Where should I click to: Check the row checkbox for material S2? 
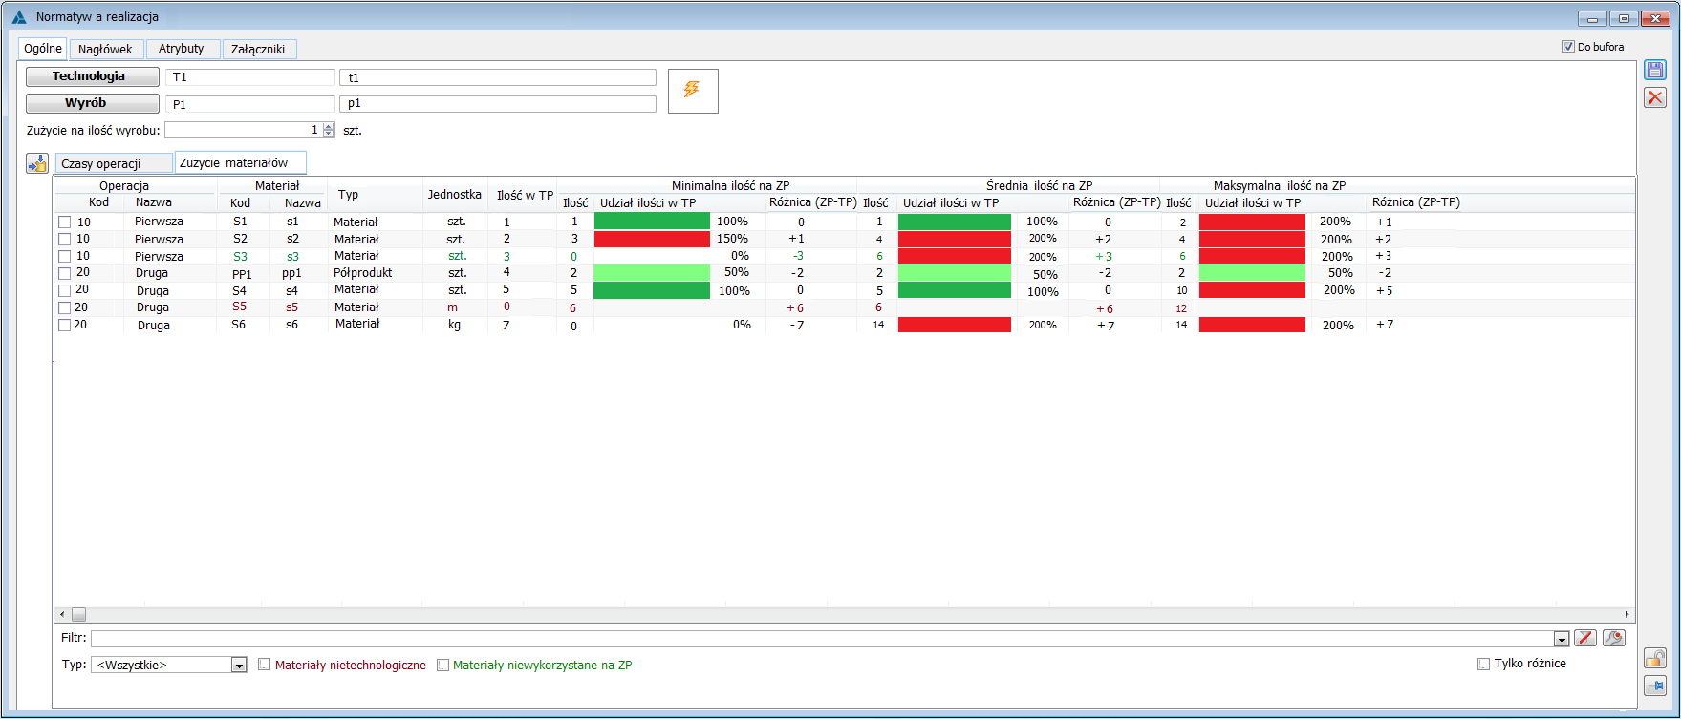pyautogui.click(x=65, y=240)
